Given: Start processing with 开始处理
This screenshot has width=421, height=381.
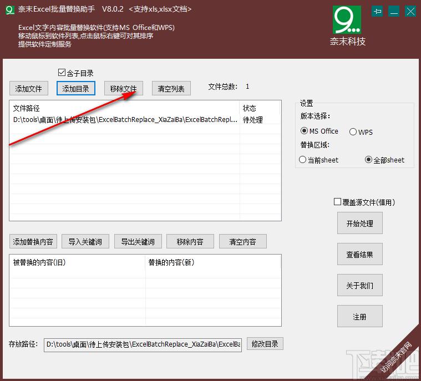Looking at the screenshot, I should pos(360,223).
